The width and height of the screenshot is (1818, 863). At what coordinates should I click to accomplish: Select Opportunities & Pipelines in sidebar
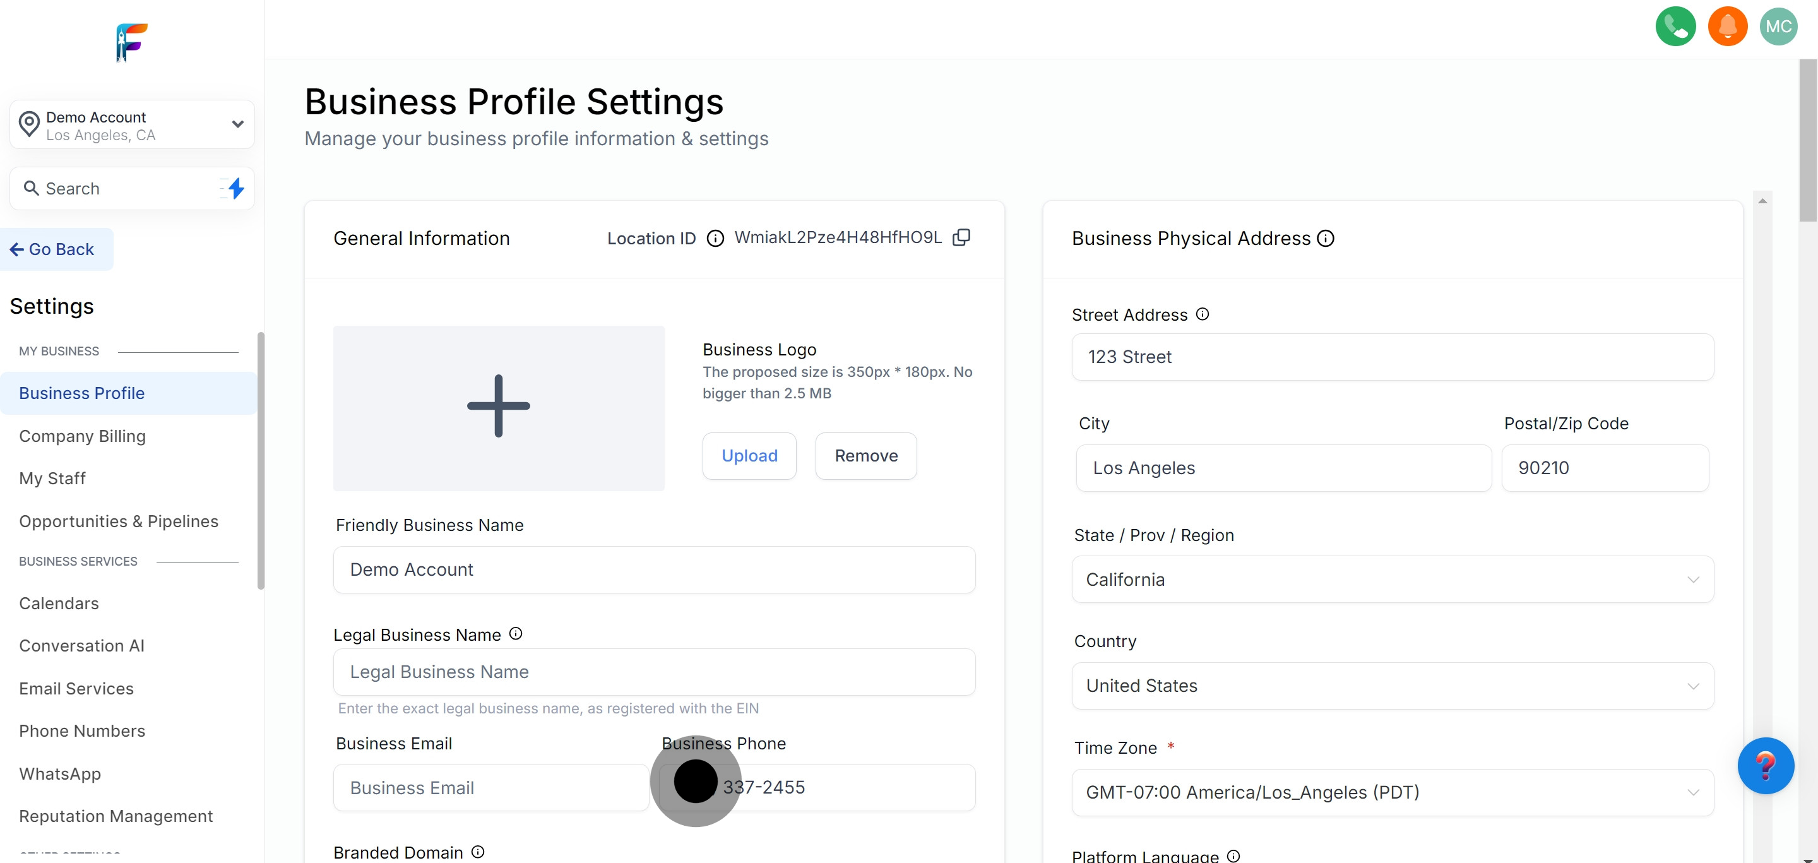pyautogui.click(x=119, y=521)
